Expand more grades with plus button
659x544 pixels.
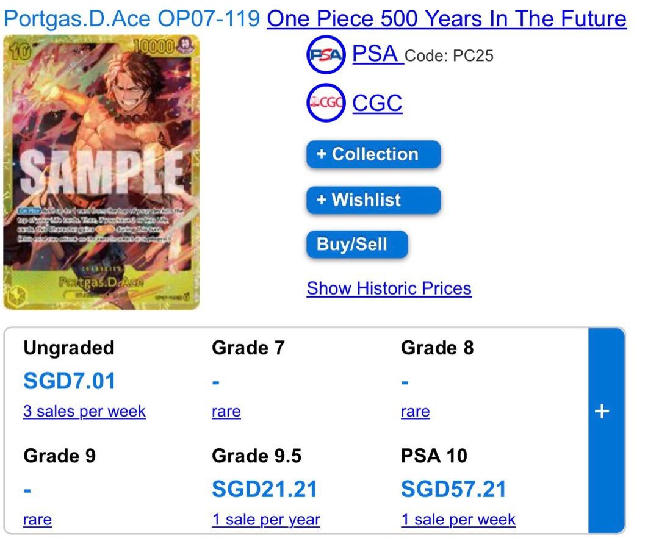pos(602,412)
